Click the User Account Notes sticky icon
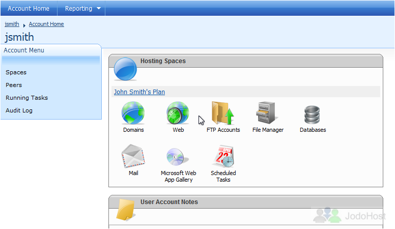 (125, 209)
